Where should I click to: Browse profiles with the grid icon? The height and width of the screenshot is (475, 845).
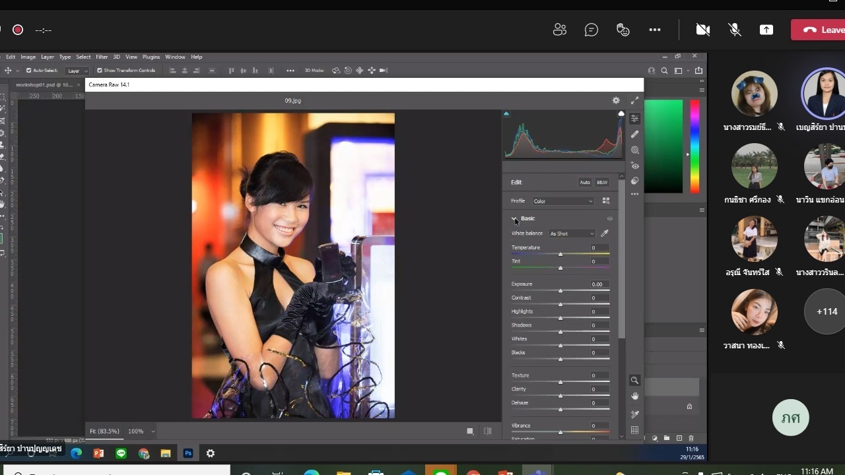tap(606, 201)
